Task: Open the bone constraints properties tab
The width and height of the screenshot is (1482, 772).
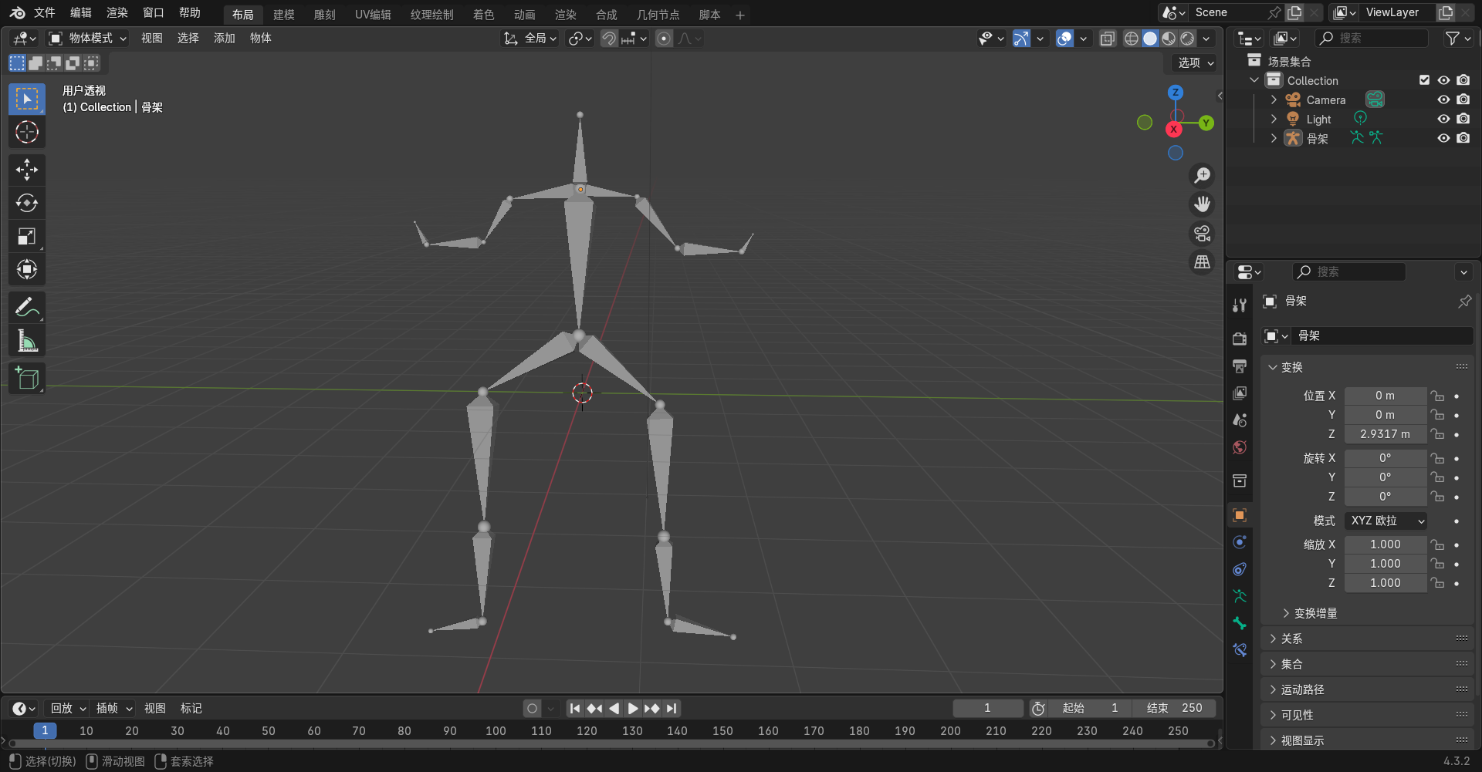Action: pyautogui.click(x=1240, y=650)
